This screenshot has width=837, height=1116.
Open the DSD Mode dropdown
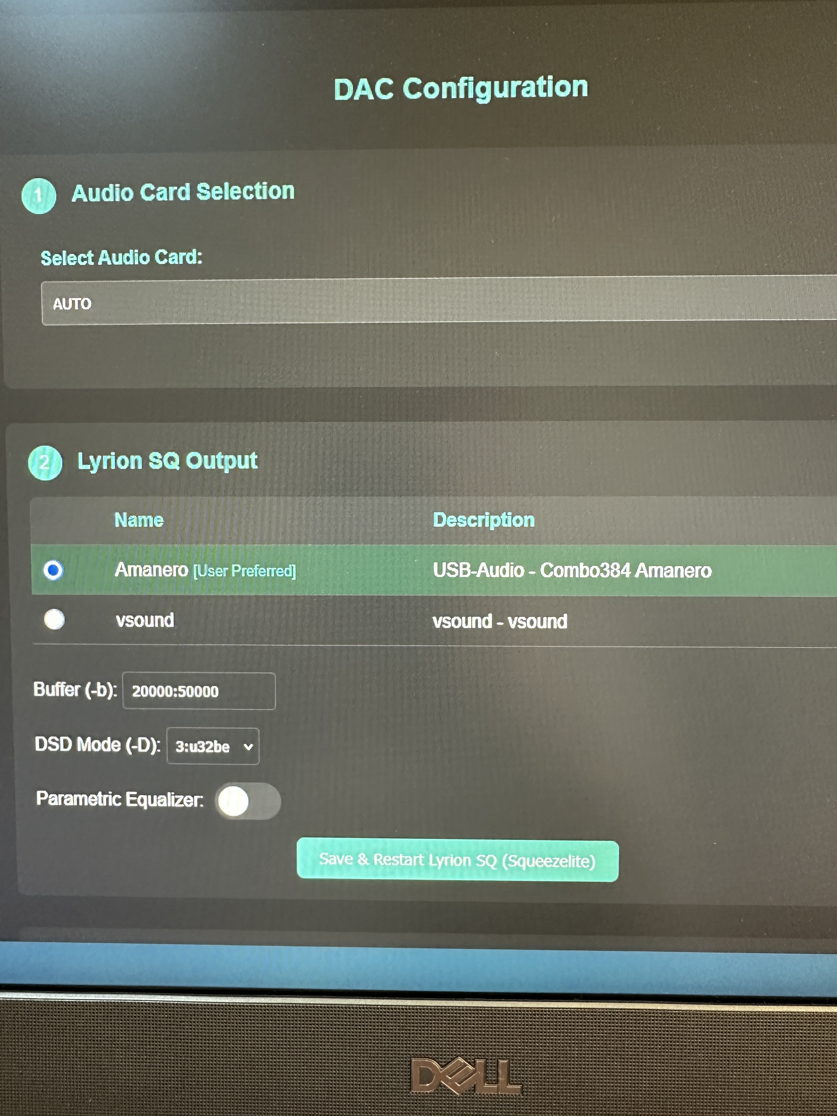pyautogui.click(x=213, y=746)
